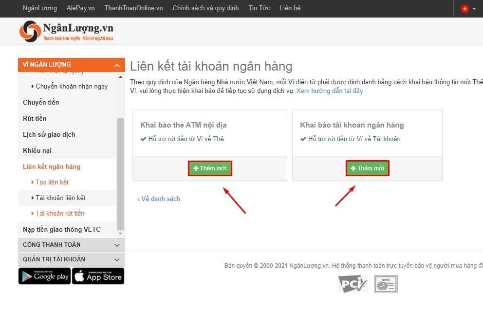The image size is (483, 312).
Task: Open App Store download badge
Action: 98,276
